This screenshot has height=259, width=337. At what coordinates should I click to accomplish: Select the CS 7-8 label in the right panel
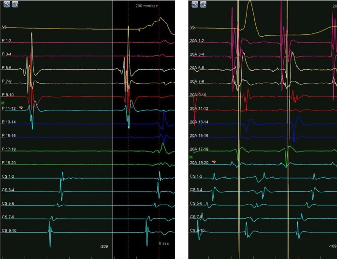pyautogui.click(x=196, y=217)
